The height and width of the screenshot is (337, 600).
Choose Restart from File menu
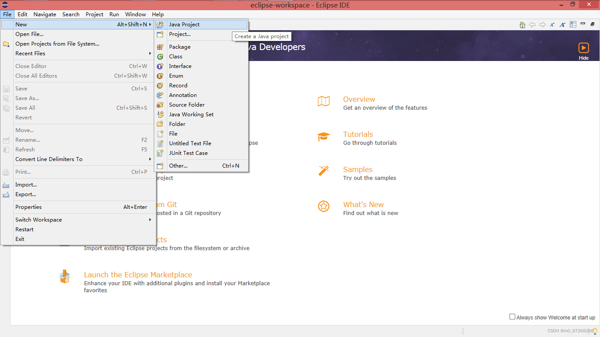(x=78, y=229)
